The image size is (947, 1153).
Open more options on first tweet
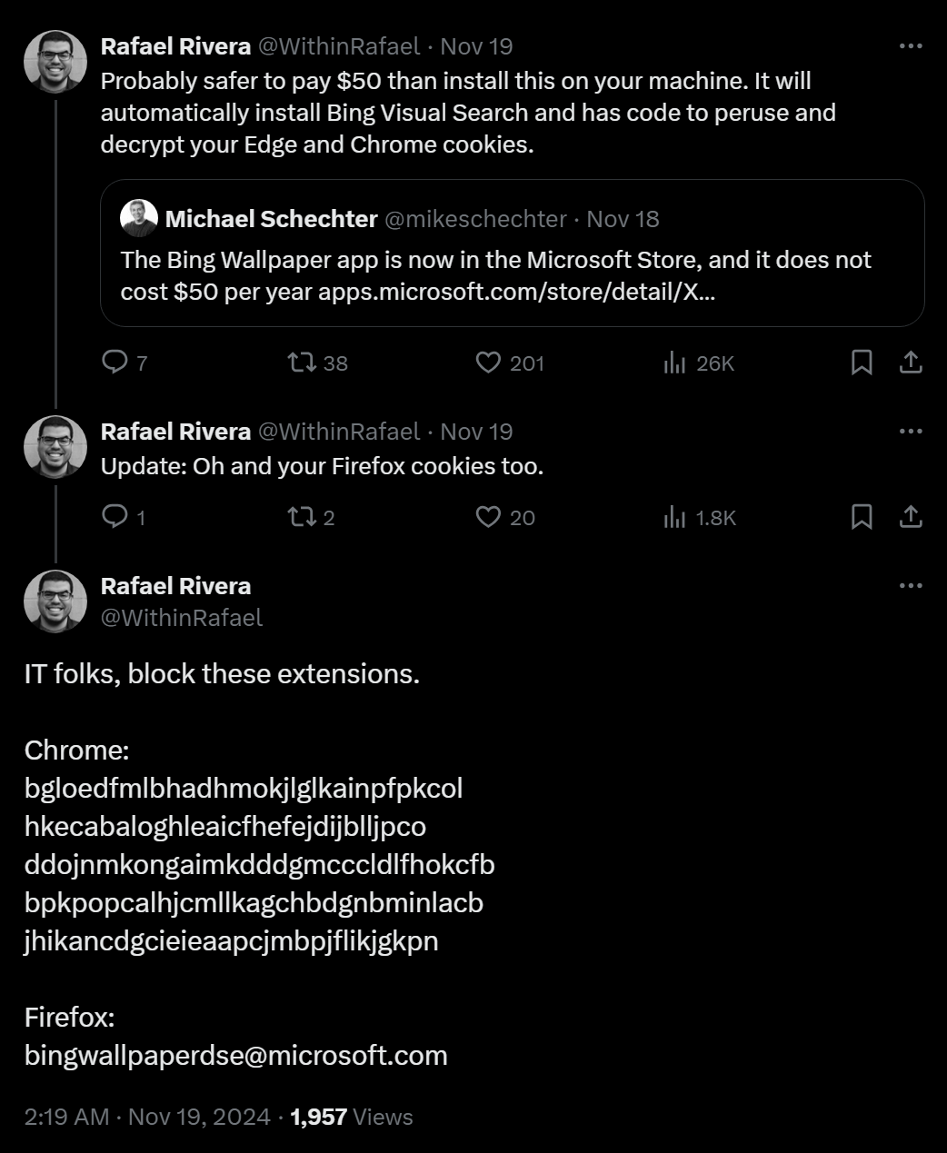910,46
